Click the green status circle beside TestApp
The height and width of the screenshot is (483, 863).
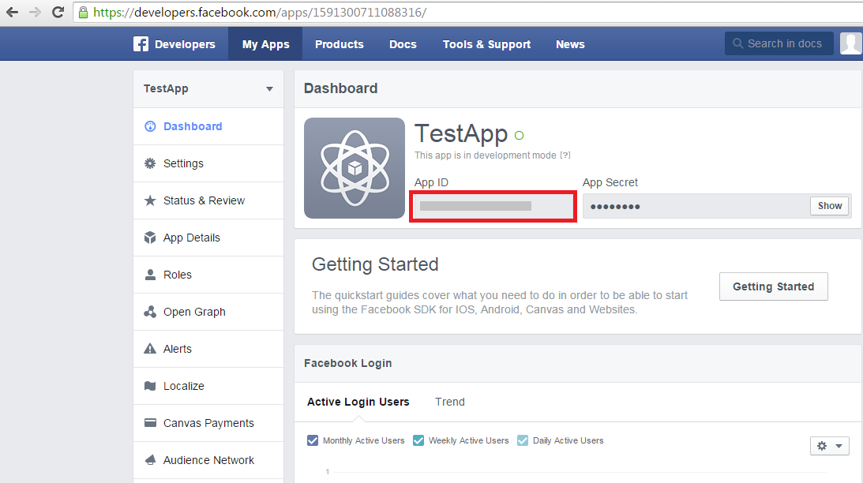click(x=519, y=135)
